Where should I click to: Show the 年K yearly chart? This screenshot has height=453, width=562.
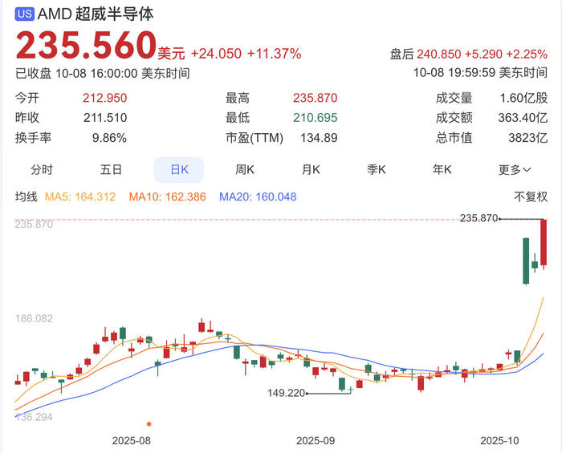coord(442,170)
